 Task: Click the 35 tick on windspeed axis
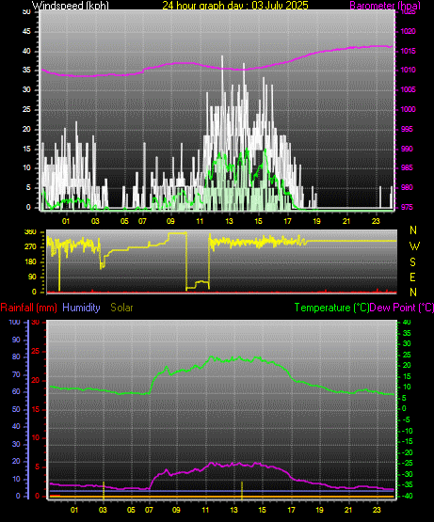[x=26, y=70]
